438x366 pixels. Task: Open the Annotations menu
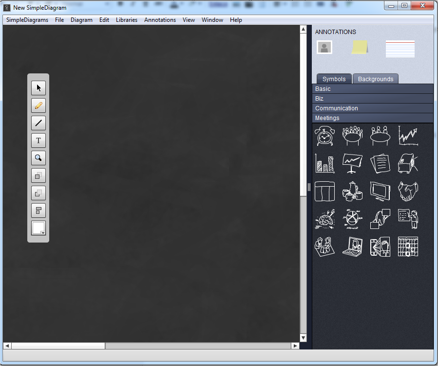tap(160, 20)
